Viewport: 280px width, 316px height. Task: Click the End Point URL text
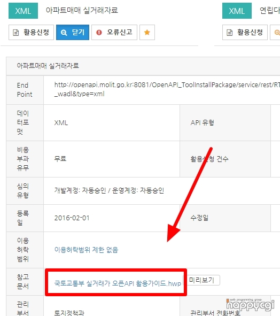(x=167, y=89)
